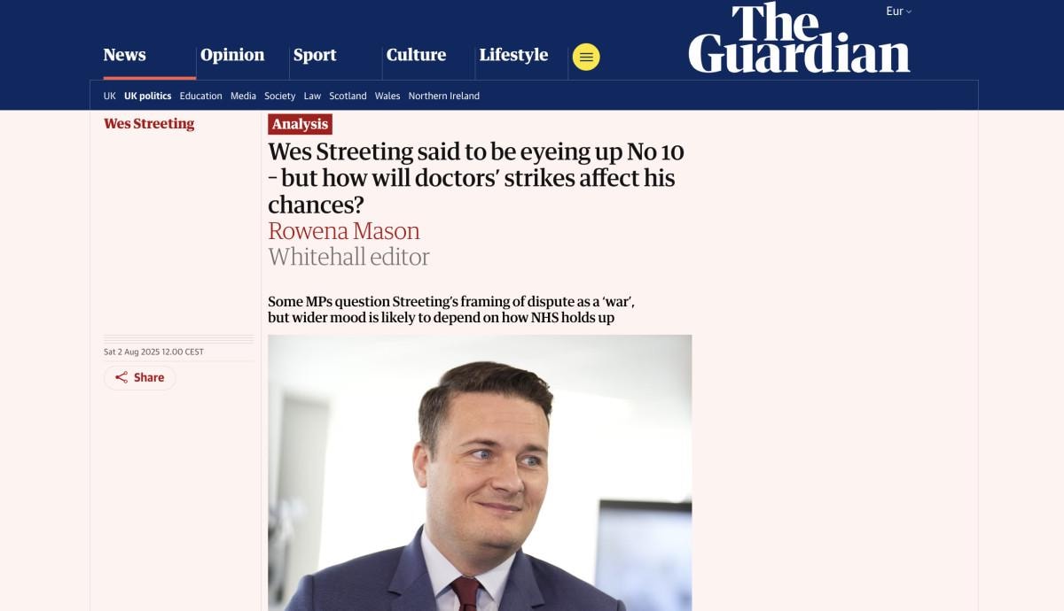Viewport: 1064px width, 611px height.
Task: Open the Scotland subsection link
Action: (x=348, y=96)
